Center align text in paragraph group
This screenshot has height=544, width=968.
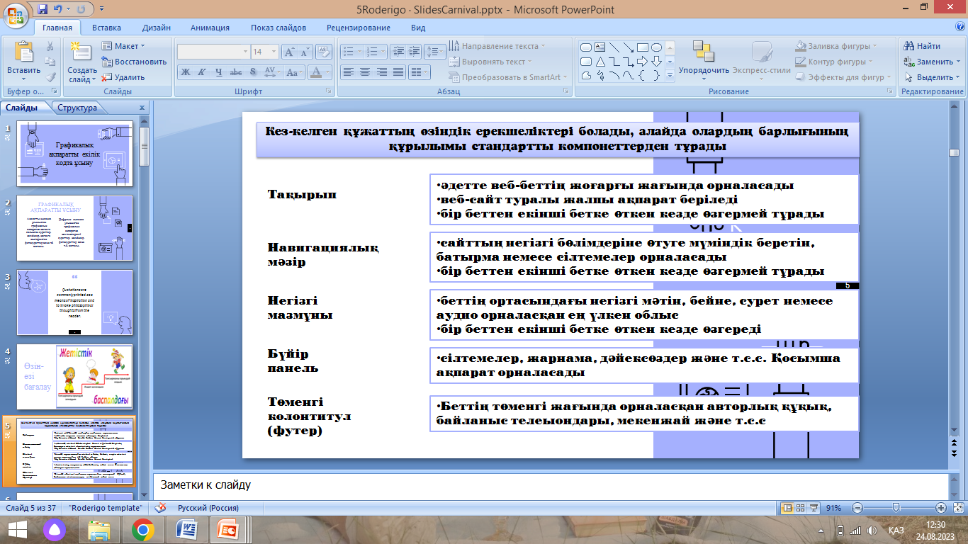364,72
